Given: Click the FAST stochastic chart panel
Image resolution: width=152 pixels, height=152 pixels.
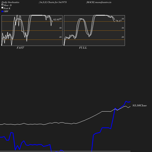Looking at the screenshot, I should [x=32, y=30].
